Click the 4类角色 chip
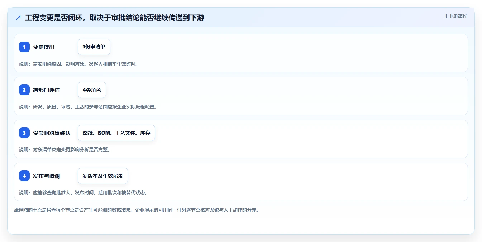 click(92, 90)
